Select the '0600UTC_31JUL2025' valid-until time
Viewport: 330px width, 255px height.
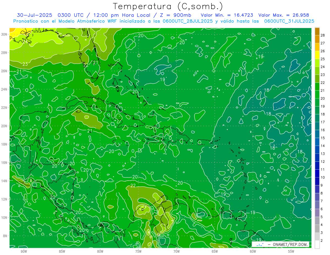click(x=289, y=21)
